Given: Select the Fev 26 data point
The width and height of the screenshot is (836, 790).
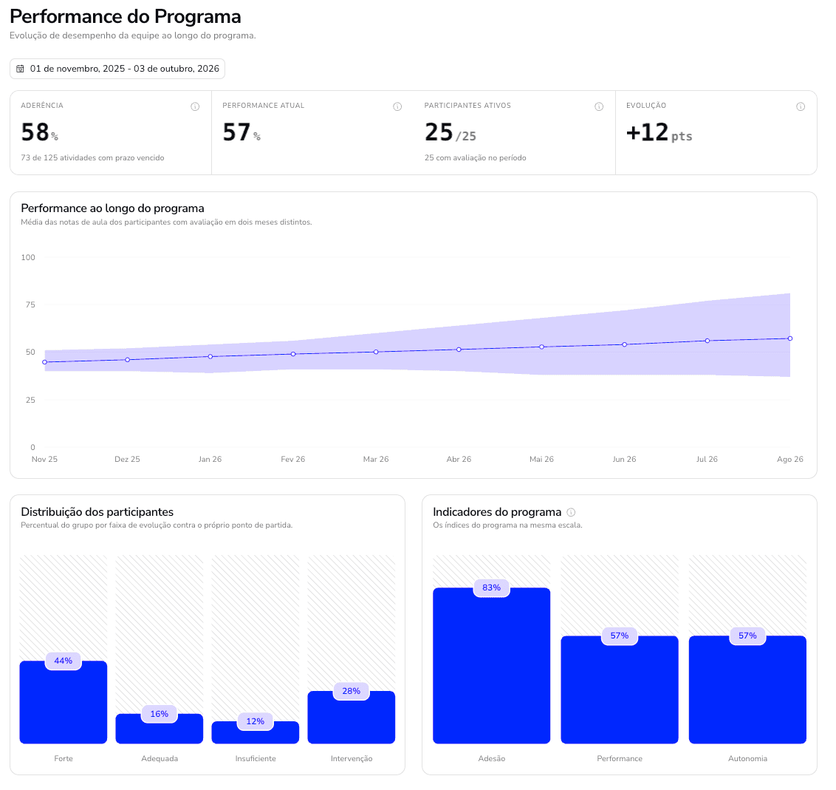Looking at the screenshot, I should [x=293, y=354].
